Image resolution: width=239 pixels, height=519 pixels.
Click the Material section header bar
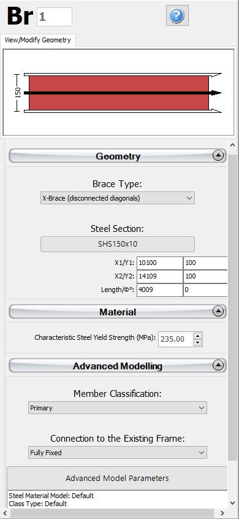point(118,312)
